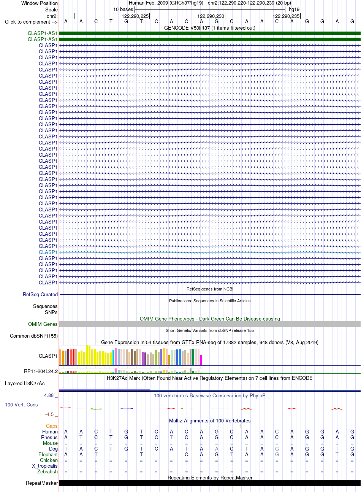Open OMIM Gene Phenotypes track title

210,319
